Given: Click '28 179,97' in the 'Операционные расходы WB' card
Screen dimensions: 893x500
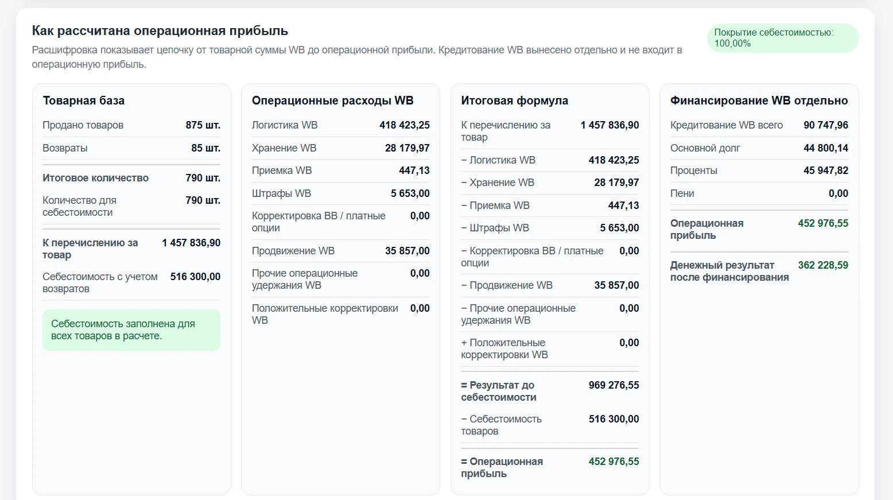Looking at the screenshot, I should point(407,148).
